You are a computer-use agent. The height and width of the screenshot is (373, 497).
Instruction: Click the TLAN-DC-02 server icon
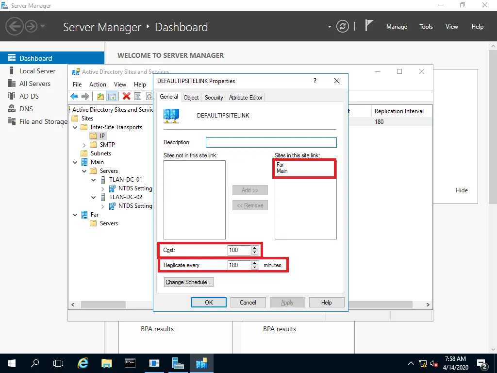(x=103, y=197)
